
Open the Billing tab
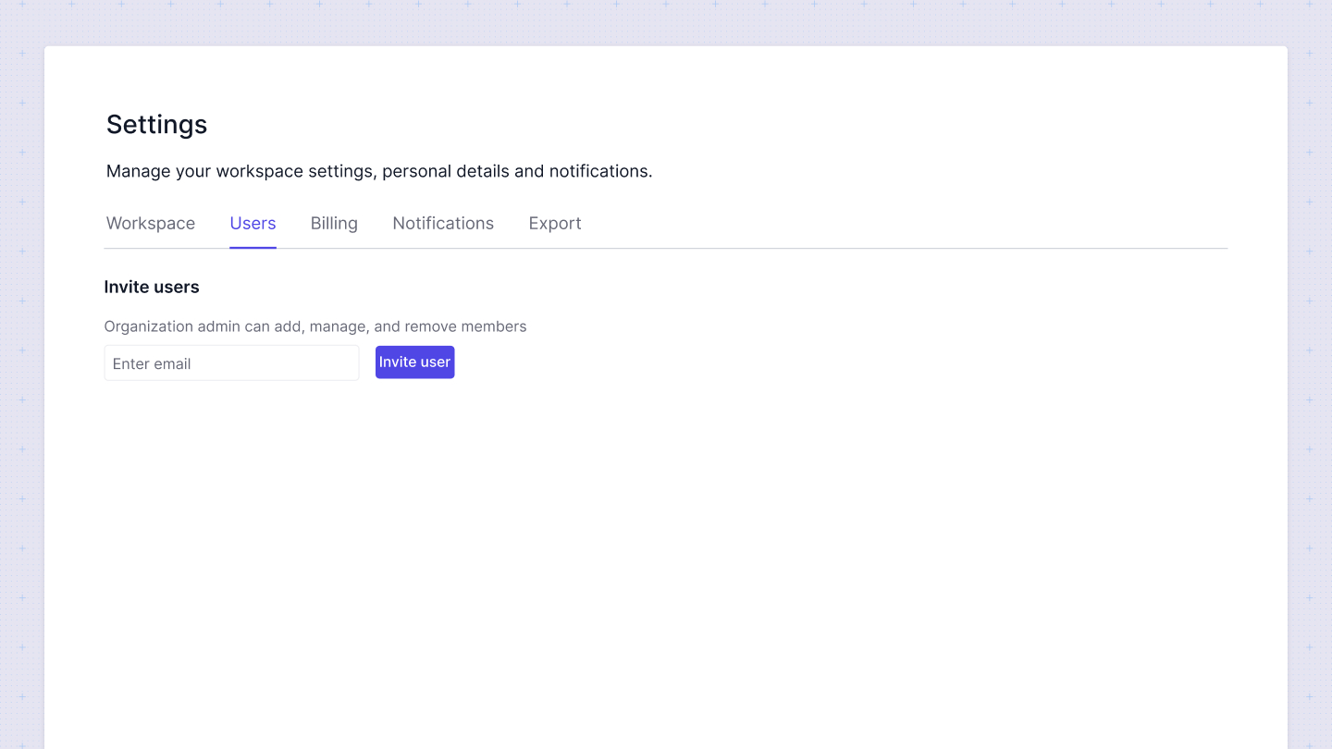point(334,223)
